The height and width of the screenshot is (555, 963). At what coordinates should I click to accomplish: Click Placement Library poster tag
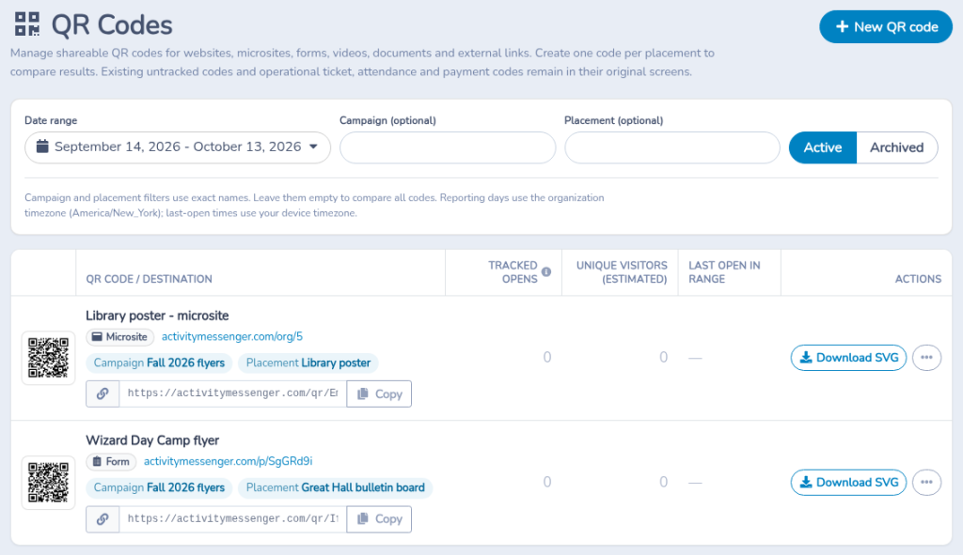[308, 363]
